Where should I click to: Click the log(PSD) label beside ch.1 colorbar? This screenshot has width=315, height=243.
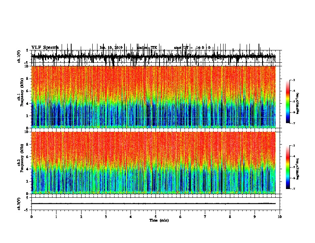(x=297, y=103)
